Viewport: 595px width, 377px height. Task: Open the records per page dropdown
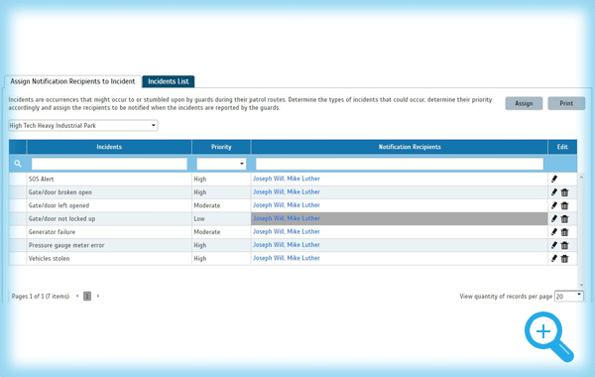tap(569, 296)
